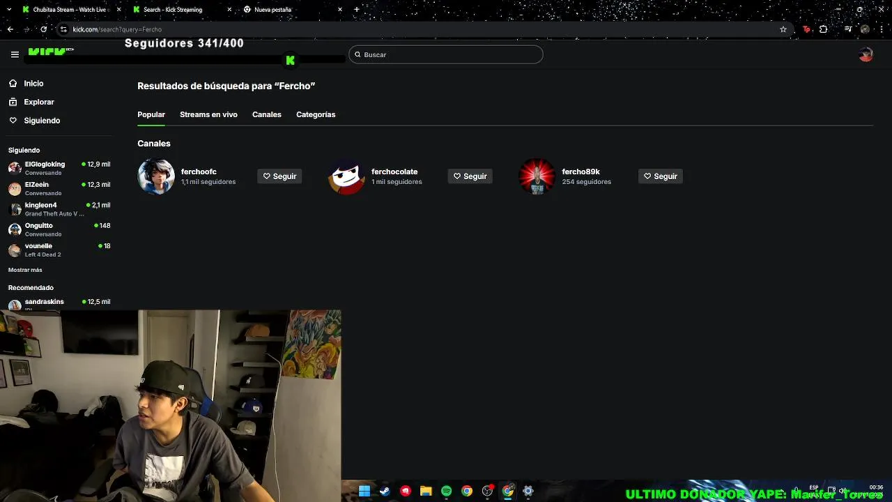Open the browser extensions puzzle icon
The width and height of the screenshot is (892, 502).
[x=823, y=29]
